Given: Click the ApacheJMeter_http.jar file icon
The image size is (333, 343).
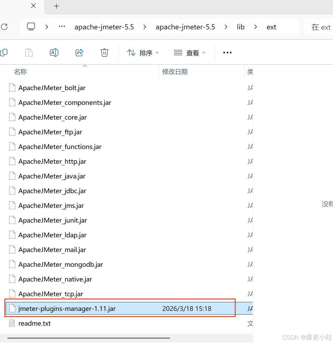Looking at the screenshot, I should [x=12, y=161].
